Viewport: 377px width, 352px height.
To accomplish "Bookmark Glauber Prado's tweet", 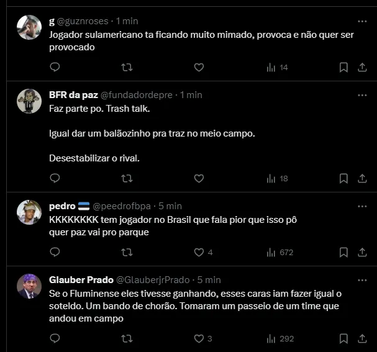I will tap(343, 339).
